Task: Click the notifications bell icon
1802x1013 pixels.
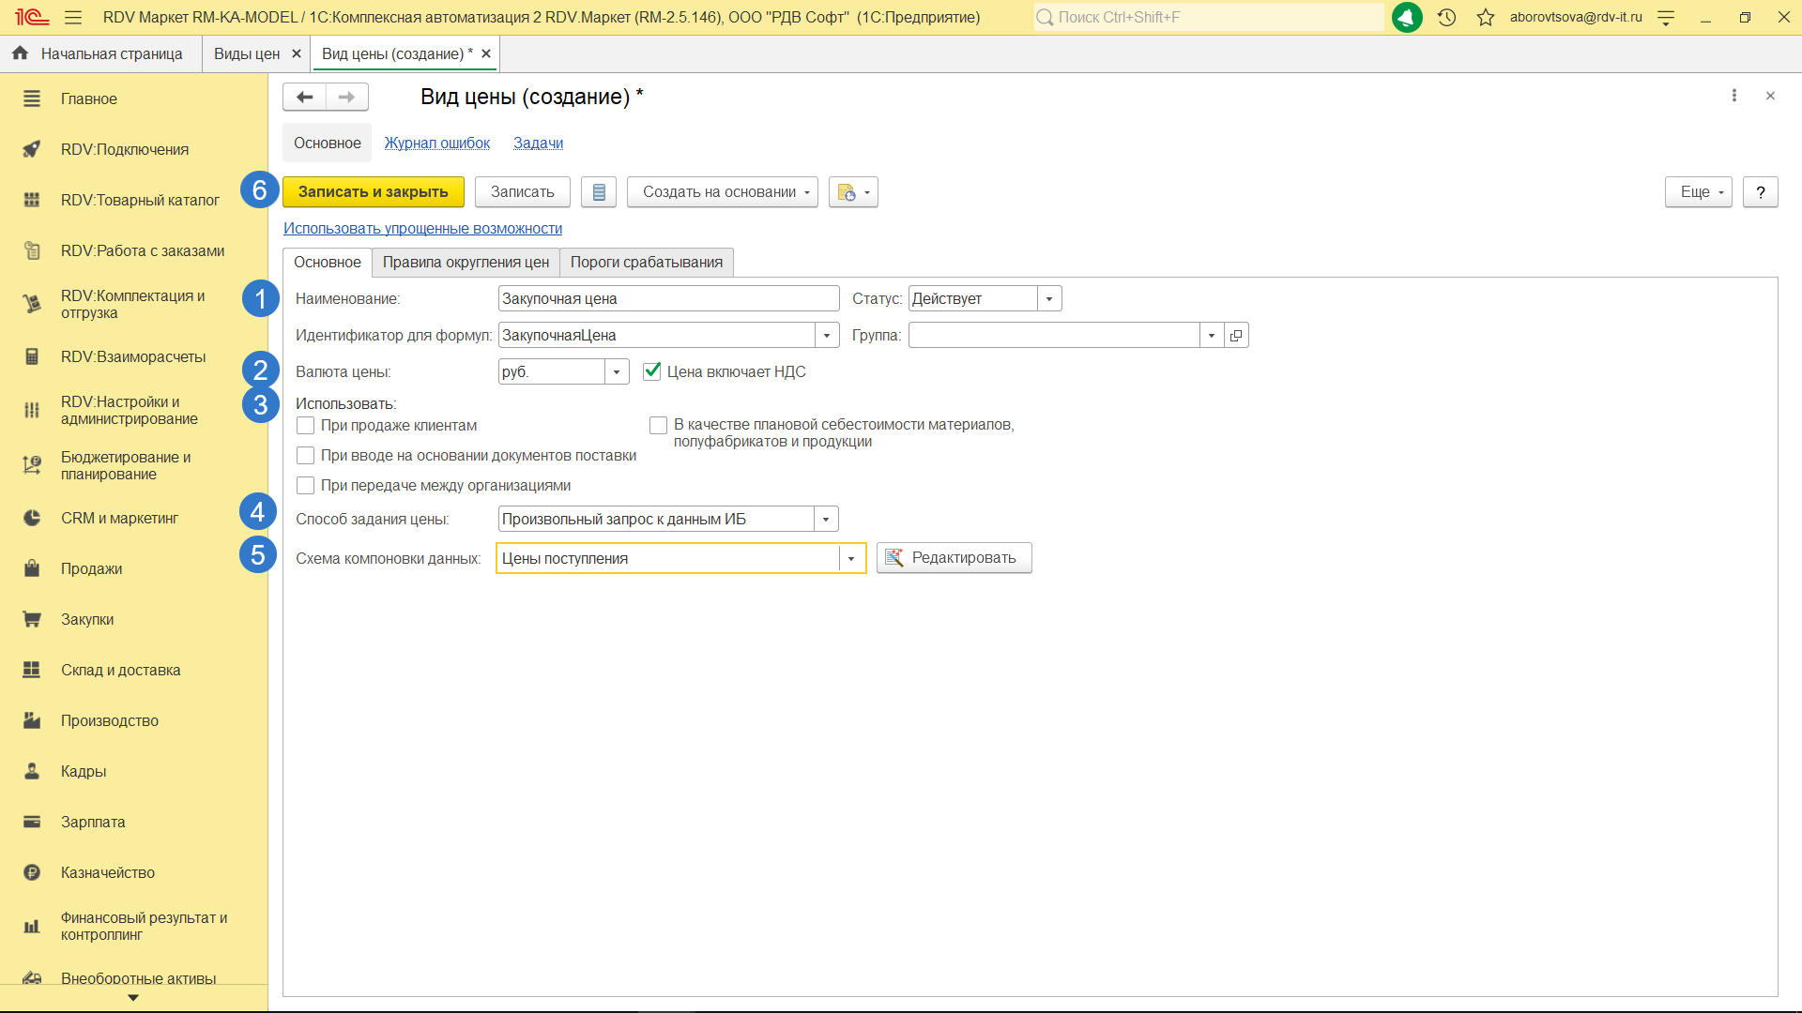Action: (x=1406, y=17)
